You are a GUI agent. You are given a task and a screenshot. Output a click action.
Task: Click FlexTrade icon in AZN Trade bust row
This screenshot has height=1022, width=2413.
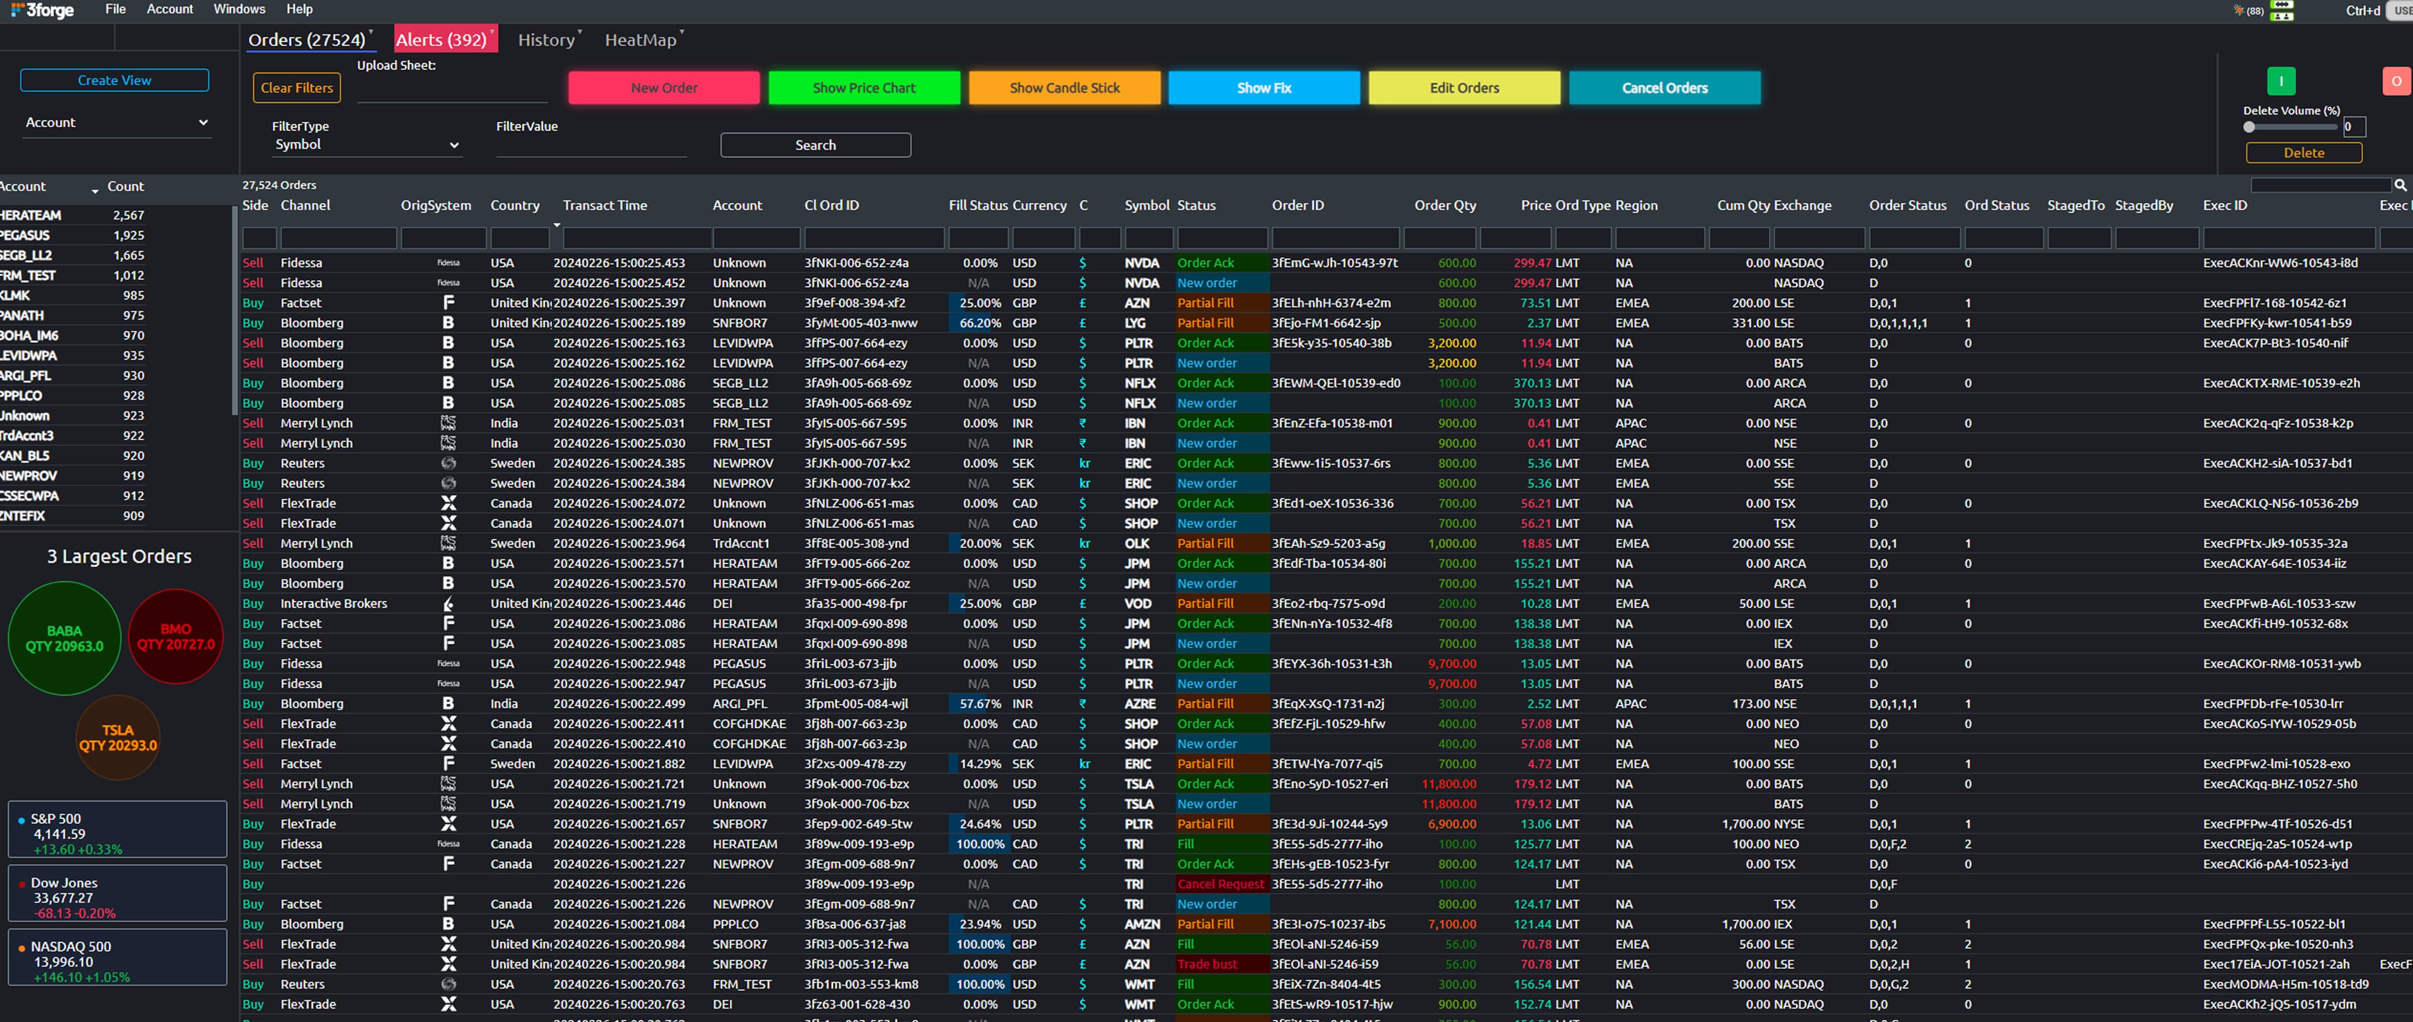[449, 964]
